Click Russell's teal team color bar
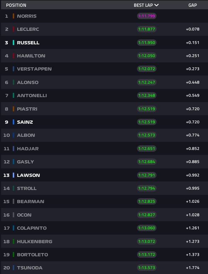 (x=13, y=43)
